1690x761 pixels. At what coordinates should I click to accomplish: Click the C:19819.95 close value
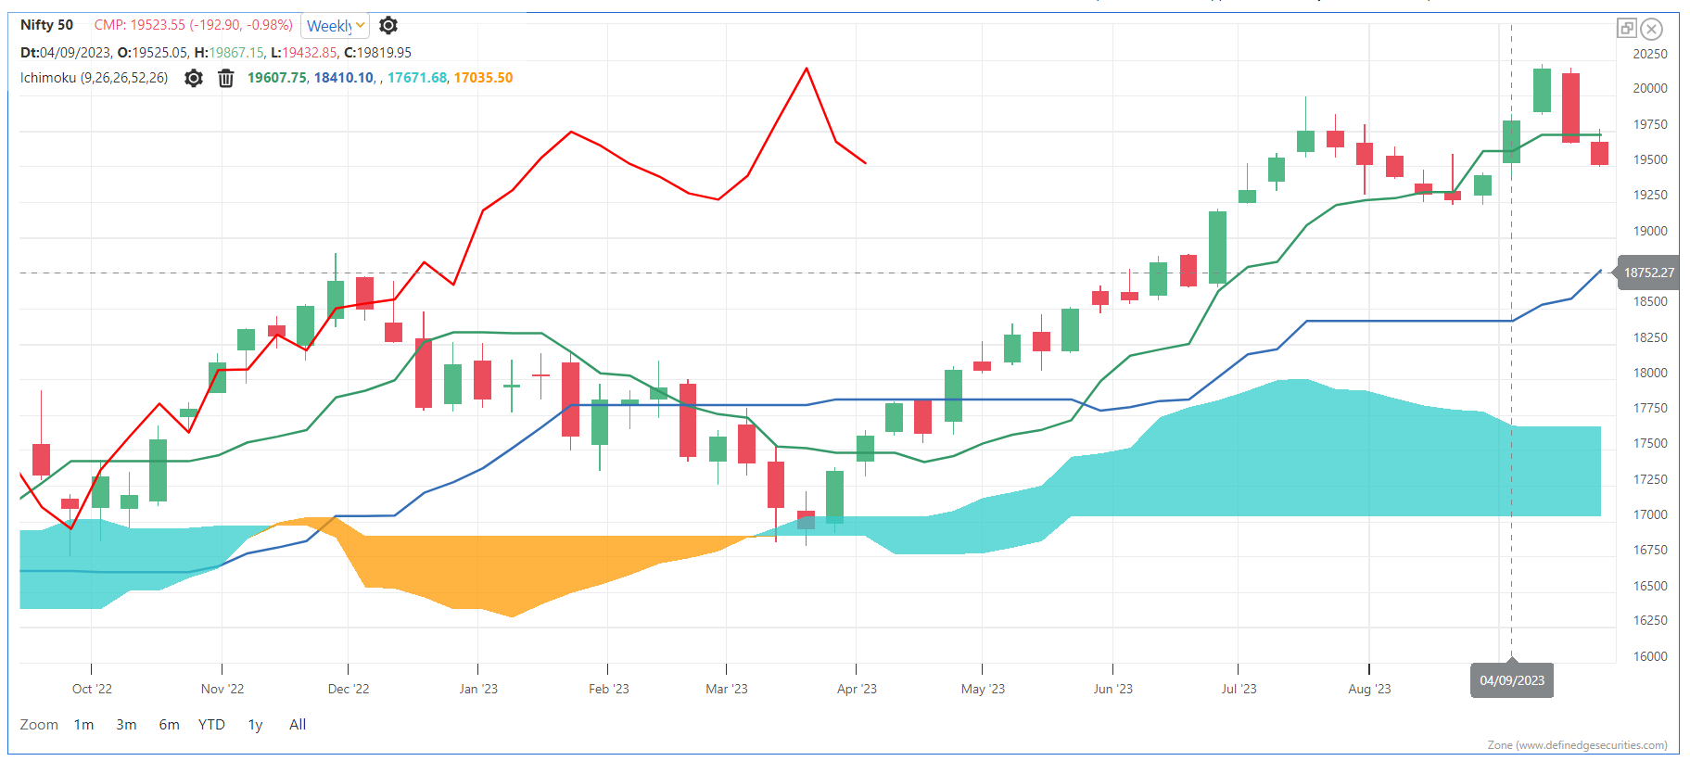coord(377,53)
